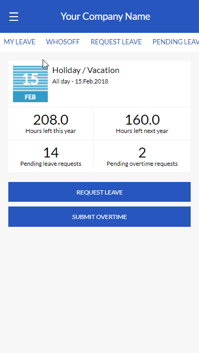Click the Hours left this year label
199x353 pixels.
51,131
